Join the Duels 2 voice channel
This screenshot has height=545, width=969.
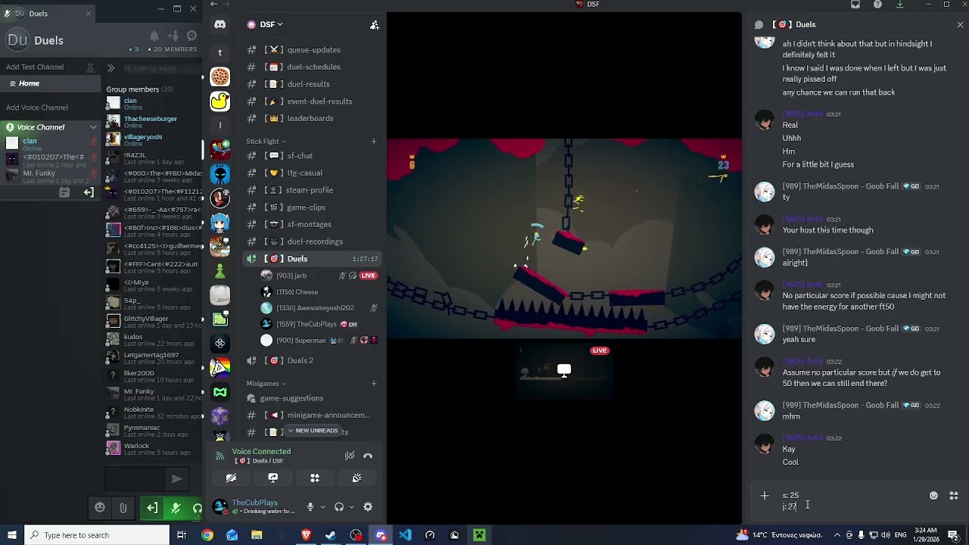(x=312, y=360)
